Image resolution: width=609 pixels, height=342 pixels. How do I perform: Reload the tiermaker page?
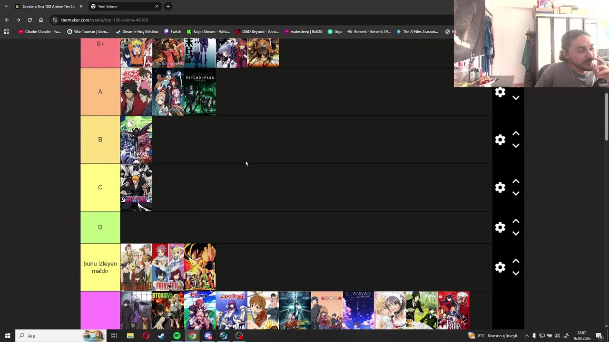click(29, 20)
